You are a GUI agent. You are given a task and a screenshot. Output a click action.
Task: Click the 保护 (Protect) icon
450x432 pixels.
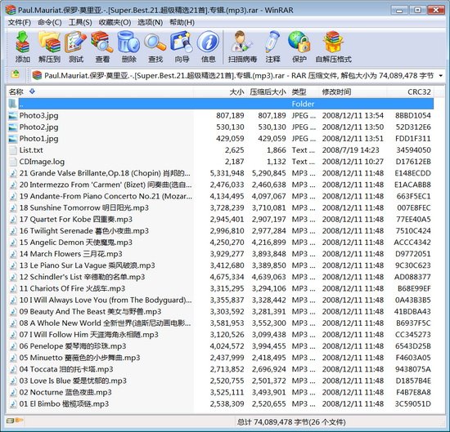tap(299, 42)
